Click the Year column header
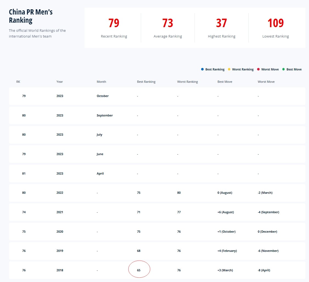 coord(60,82)
